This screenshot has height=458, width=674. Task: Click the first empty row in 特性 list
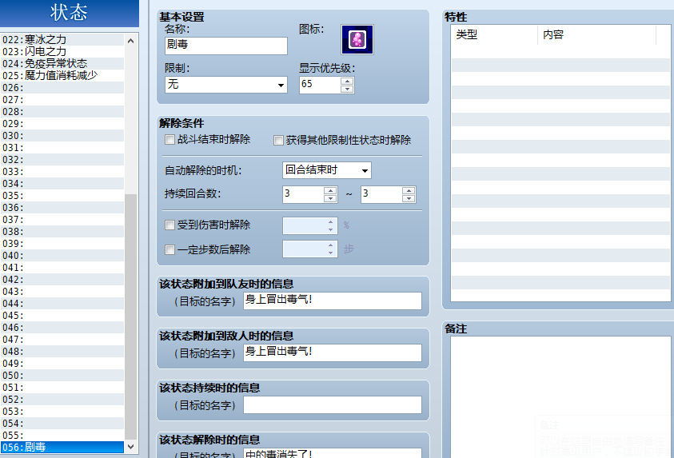click(x=560, y=51)
